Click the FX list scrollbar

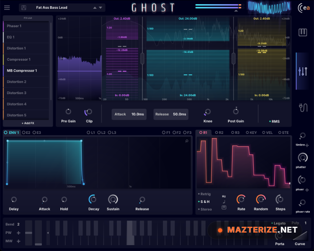51,61
